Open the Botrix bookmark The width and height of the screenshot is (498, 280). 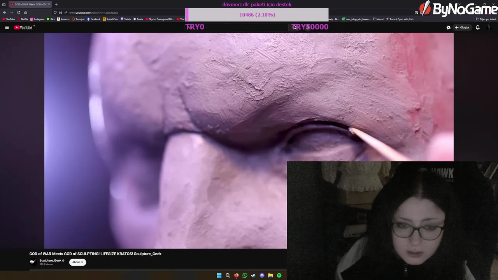click(x=138, y=19)
